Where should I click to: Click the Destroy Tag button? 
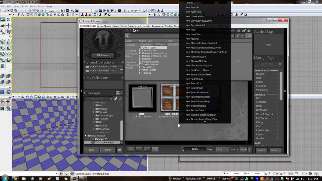(x=261, y=150)
